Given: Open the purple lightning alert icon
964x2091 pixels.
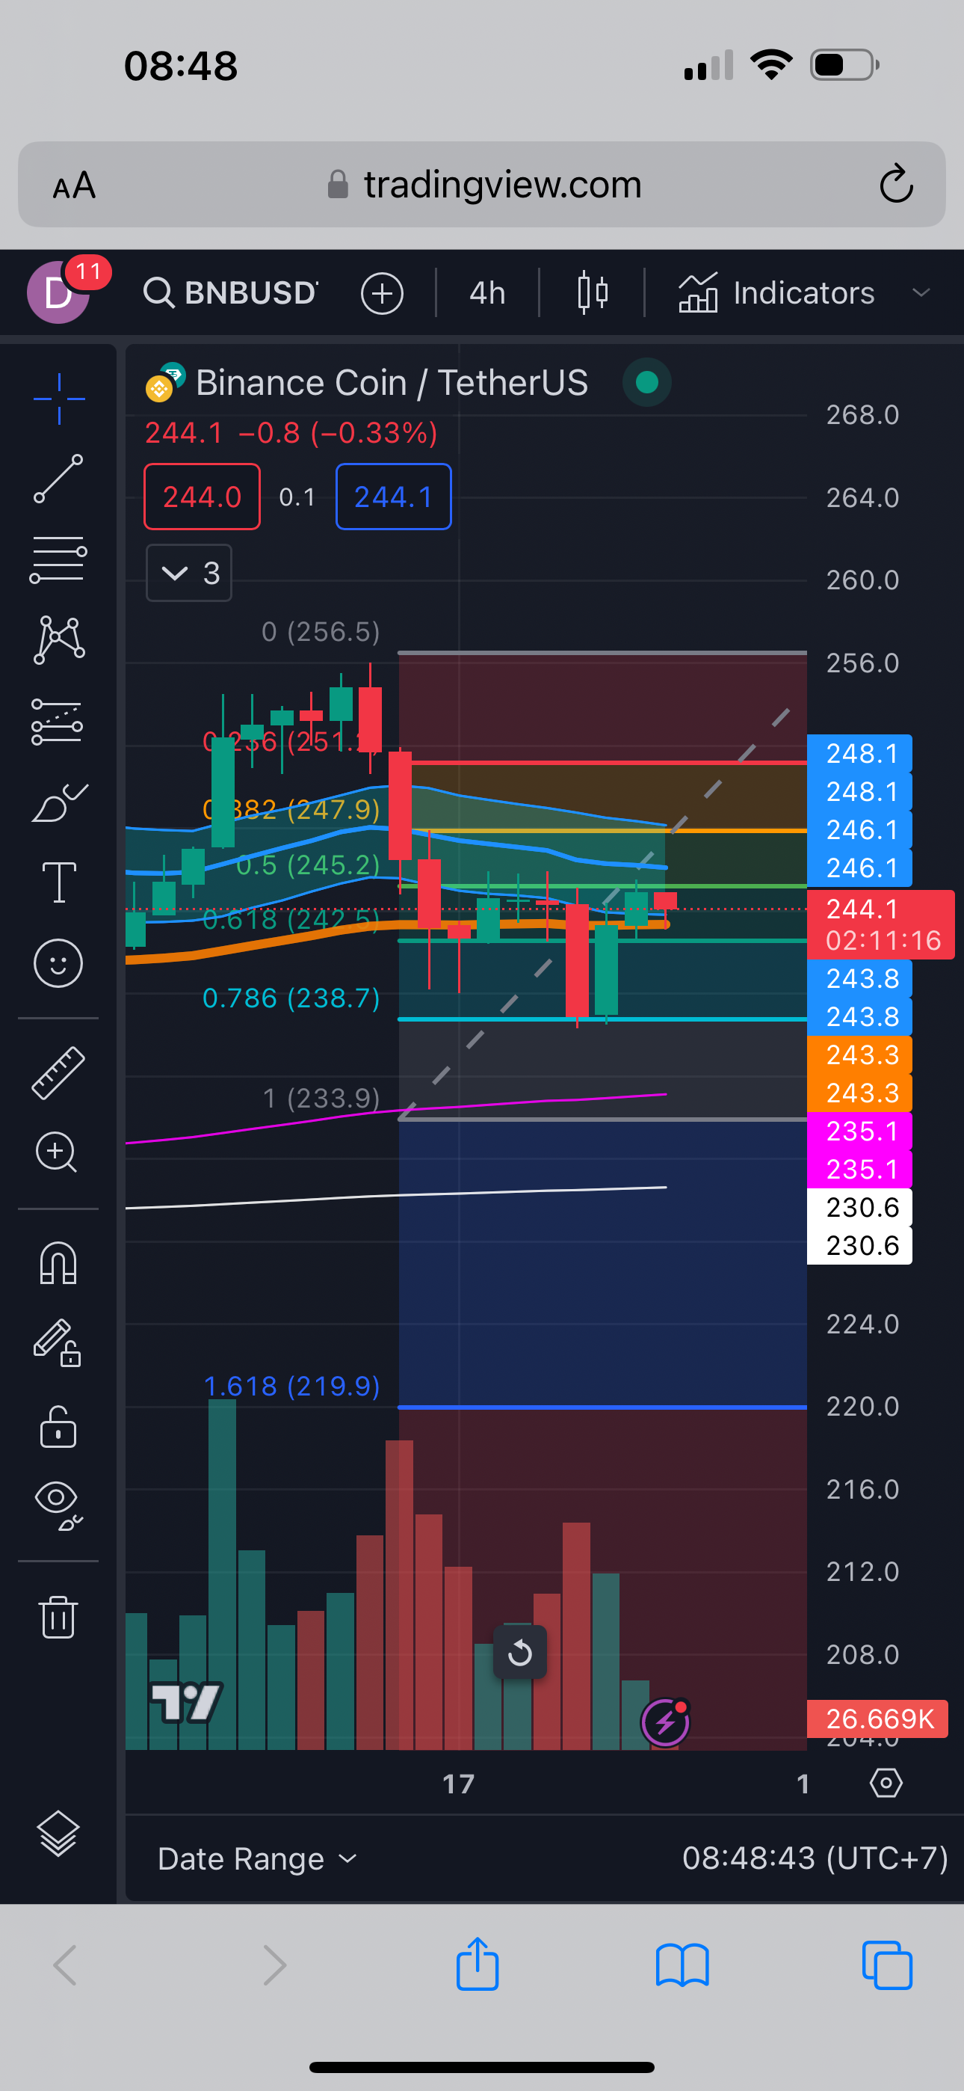Looking at the screenshot, I should tap(665, 1722).
